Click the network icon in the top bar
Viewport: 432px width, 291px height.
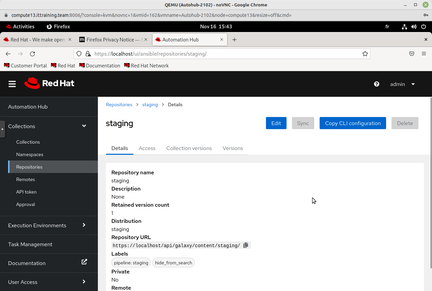[x=405, y=27]
